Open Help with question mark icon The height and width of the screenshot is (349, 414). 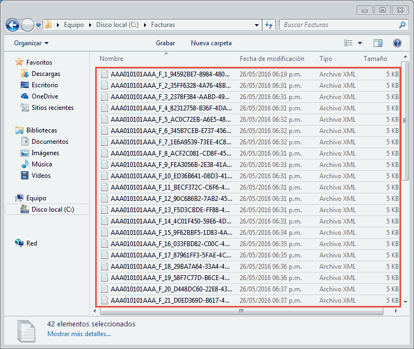(x=397, y=43)
